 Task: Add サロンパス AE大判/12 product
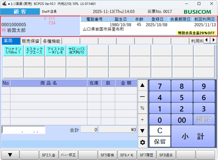click(x=77, y=51)
